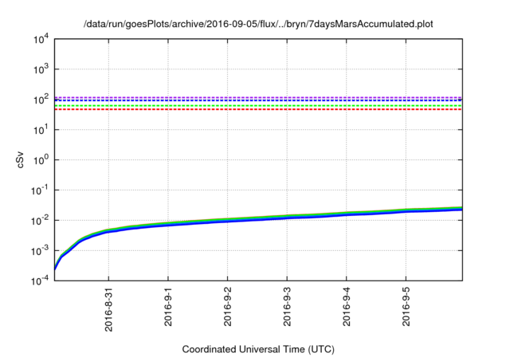
Task: Click the y-axis label 10^0
Action: (x=41, y=160)
